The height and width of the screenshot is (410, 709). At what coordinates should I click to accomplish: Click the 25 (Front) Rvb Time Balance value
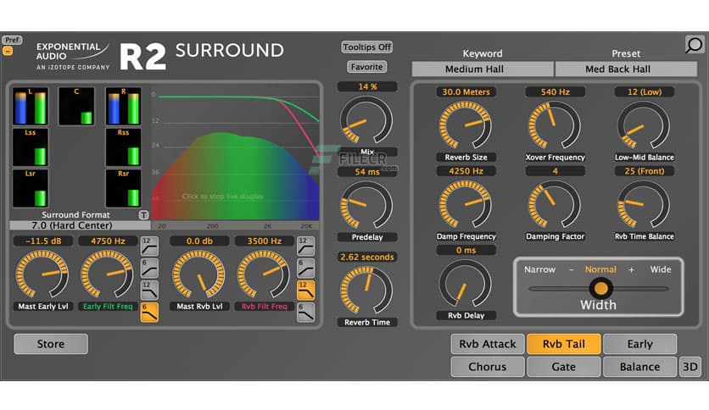[x=644, y=171]
